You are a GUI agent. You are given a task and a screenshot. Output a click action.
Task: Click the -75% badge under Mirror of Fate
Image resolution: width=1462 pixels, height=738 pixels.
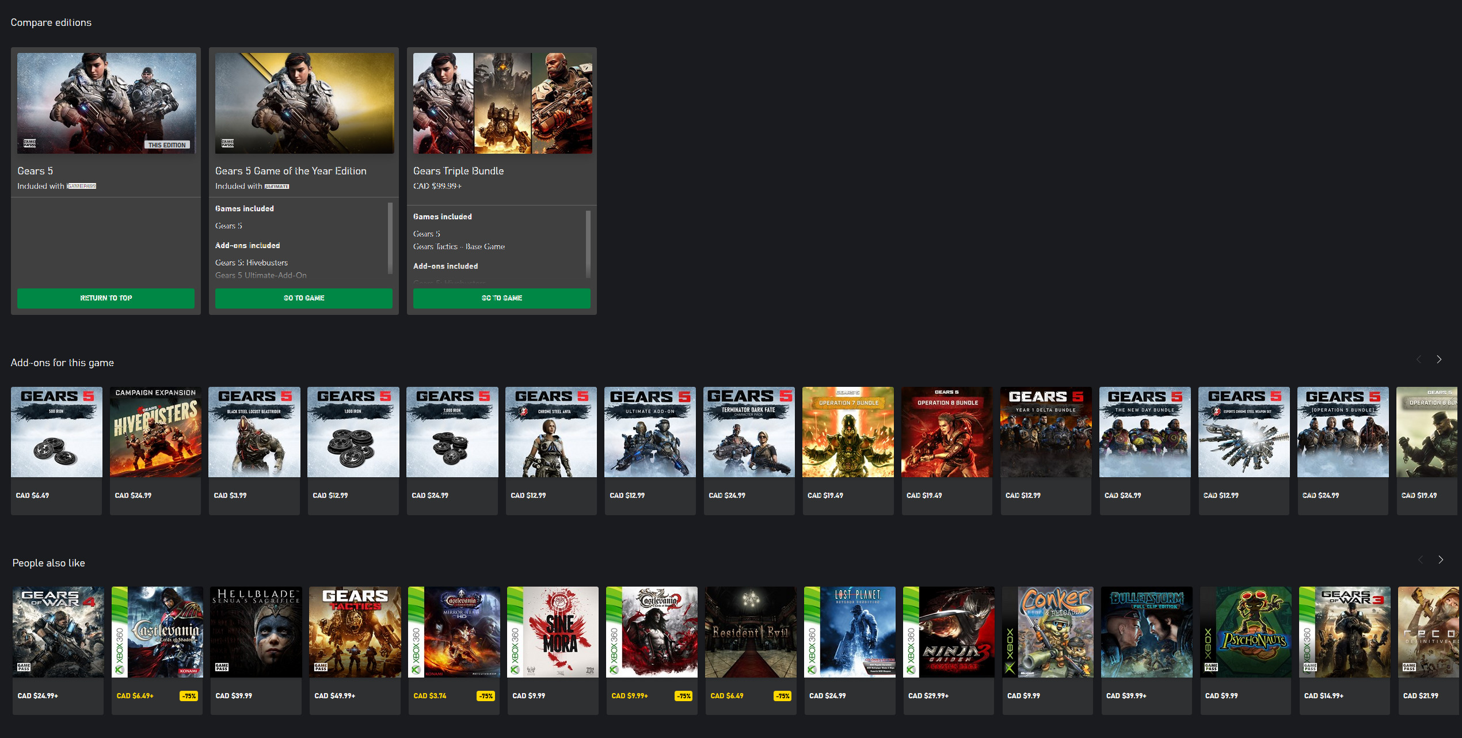tap(486, 696)
